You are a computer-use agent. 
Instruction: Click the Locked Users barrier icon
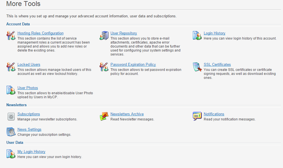(x=11, y=67)
